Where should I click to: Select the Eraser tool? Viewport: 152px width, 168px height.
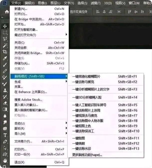pos(5,103)
